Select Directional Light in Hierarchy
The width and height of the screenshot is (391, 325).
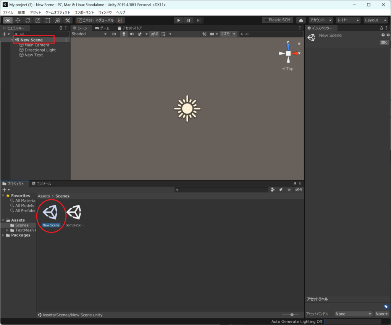[x=40, y=50]
